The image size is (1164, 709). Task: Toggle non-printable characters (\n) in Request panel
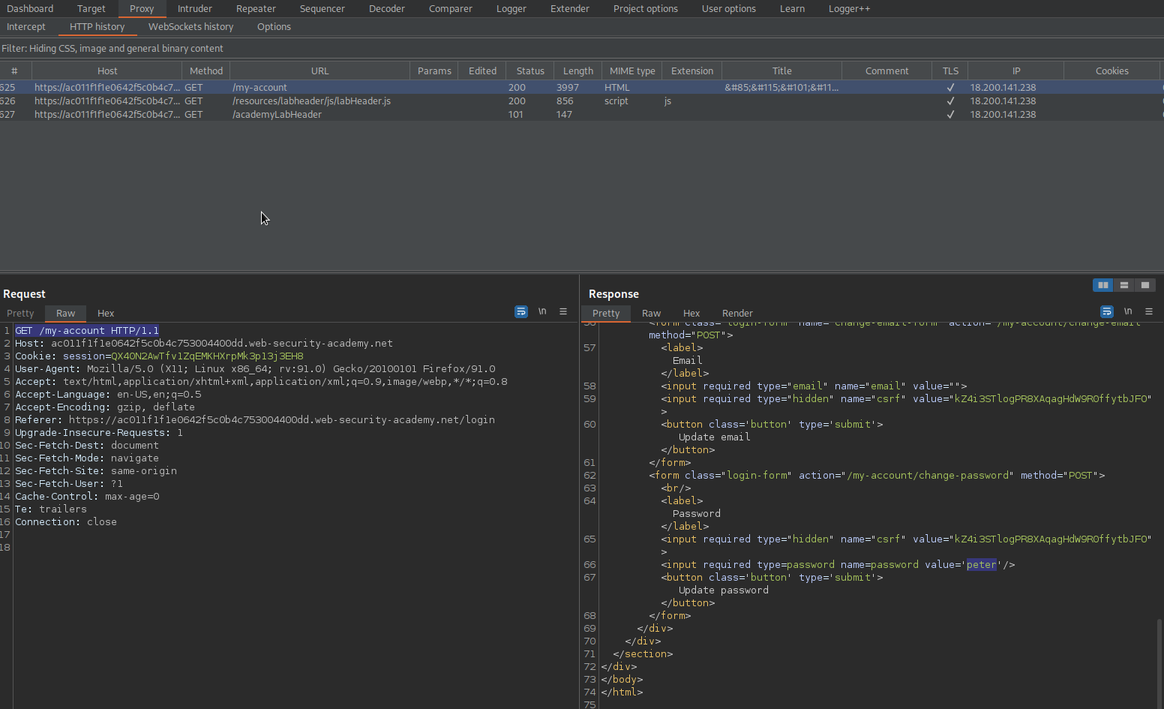point(542,311)
